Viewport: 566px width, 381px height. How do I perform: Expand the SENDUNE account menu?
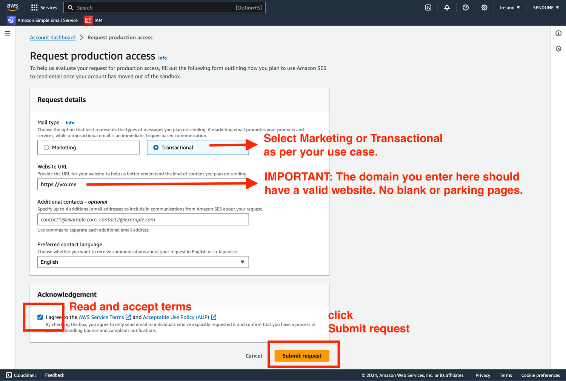(x=546, y=8)
